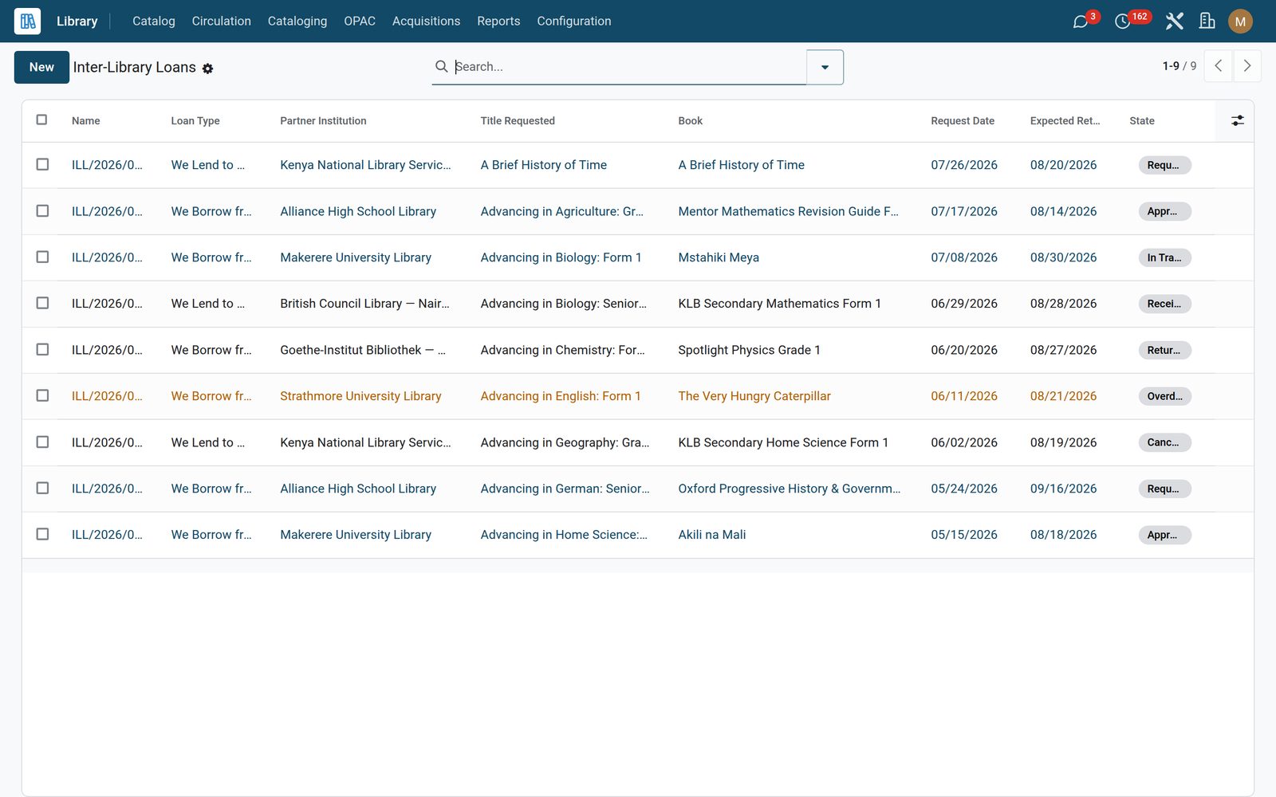
Task: Sort by Expected Return column header
Action: click(x=1065, y=121)
